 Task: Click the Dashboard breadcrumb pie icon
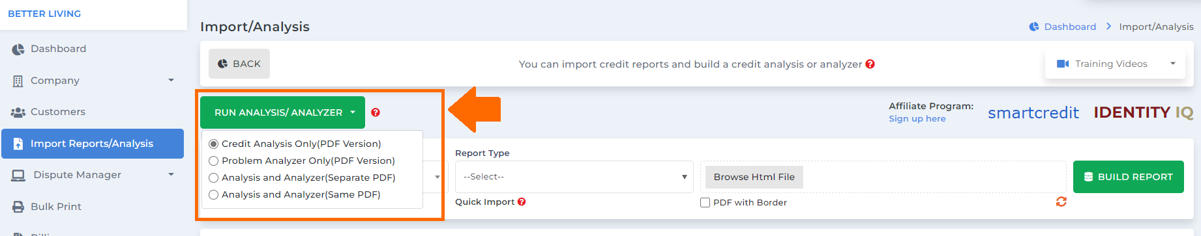tap(1034, 27)
